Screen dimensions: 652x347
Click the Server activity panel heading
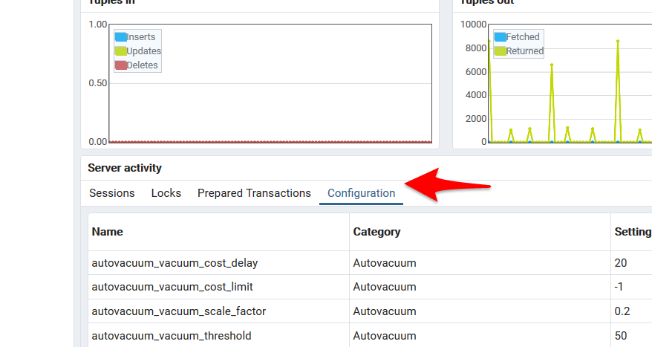125,168
